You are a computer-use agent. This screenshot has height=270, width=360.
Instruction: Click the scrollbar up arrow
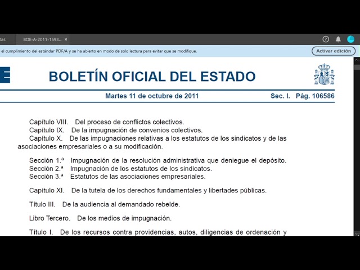357,60
